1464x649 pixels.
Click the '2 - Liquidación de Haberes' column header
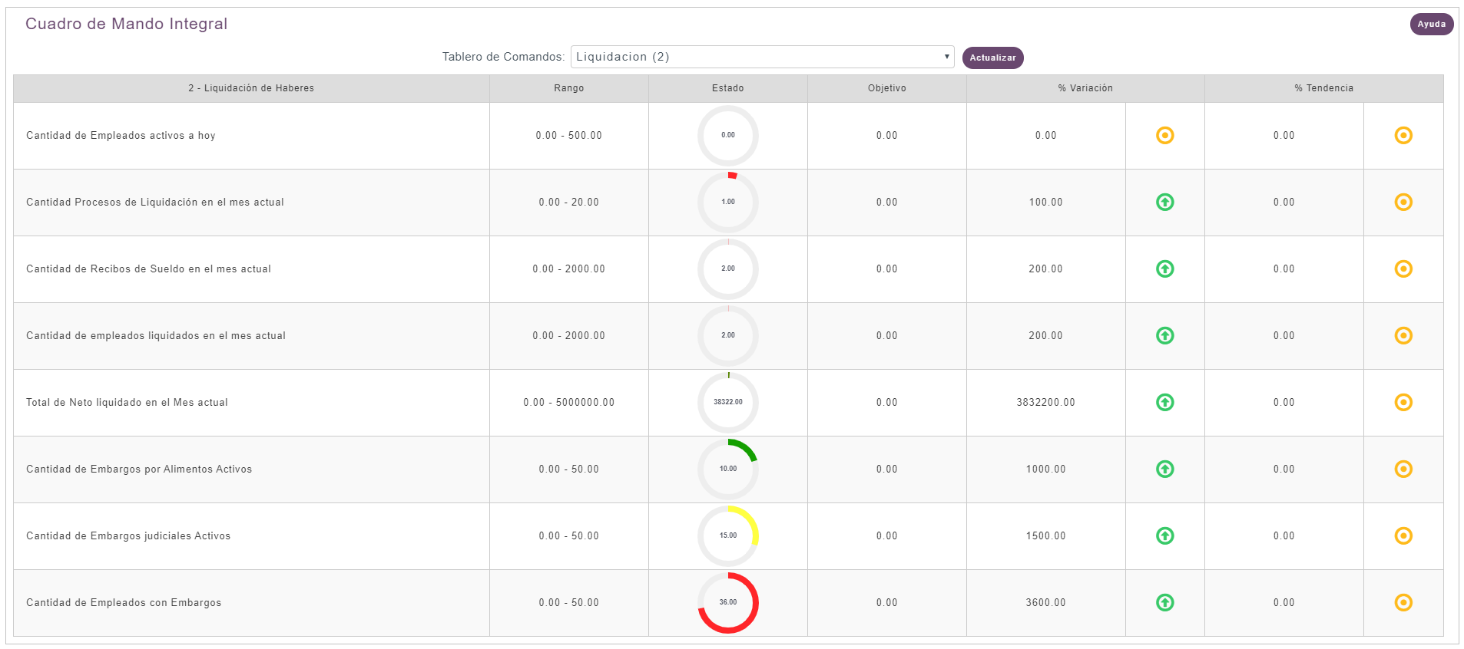(x=251, y=88)
